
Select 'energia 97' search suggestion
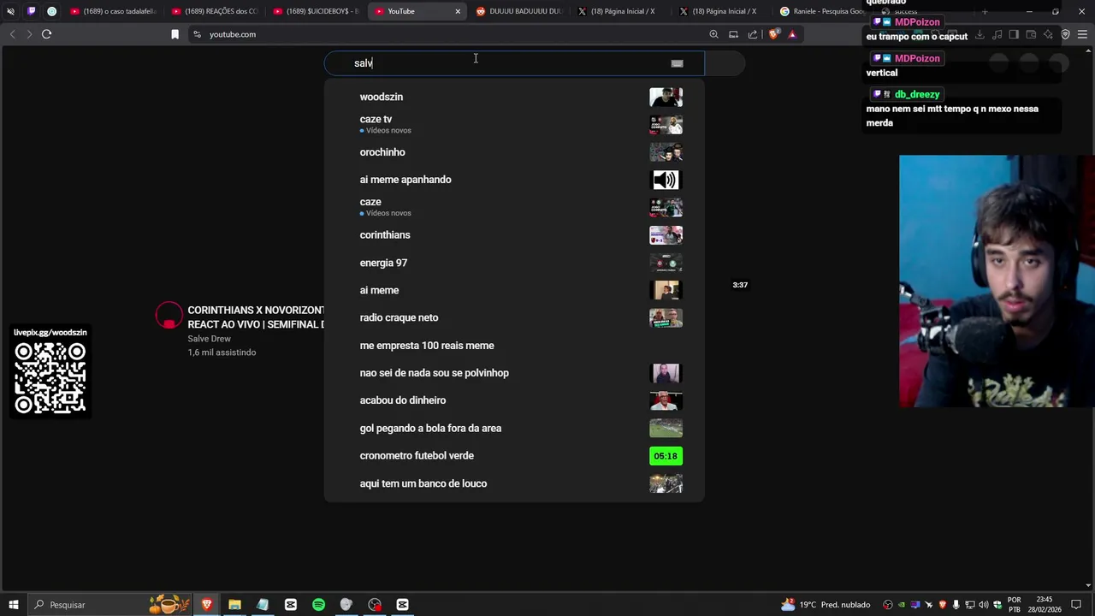coord(513,263)
